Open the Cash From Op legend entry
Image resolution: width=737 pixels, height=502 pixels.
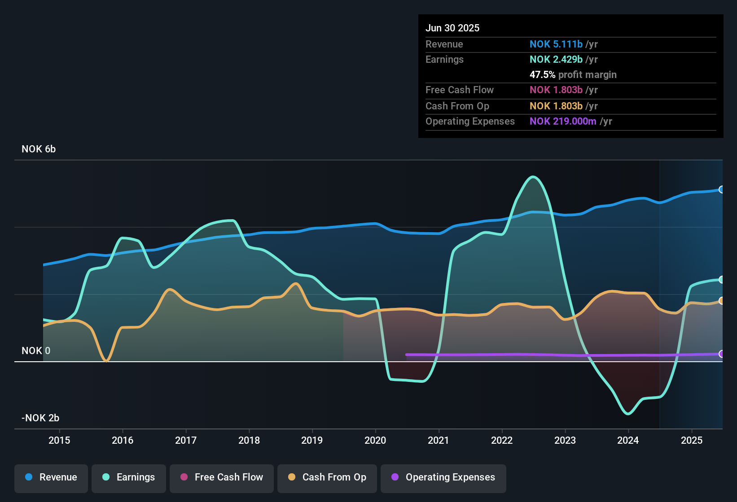(327, 477)
